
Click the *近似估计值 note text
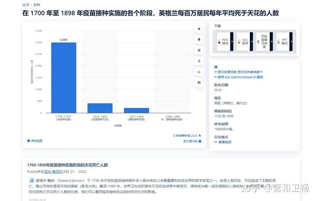coord(223,129)
